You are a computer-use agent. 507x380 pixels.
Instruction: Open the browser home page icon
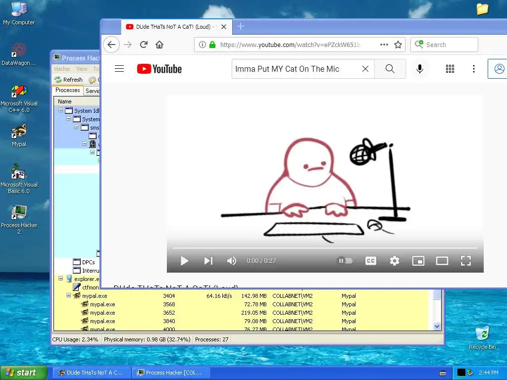pyautogui.click(x=159, y=45)
